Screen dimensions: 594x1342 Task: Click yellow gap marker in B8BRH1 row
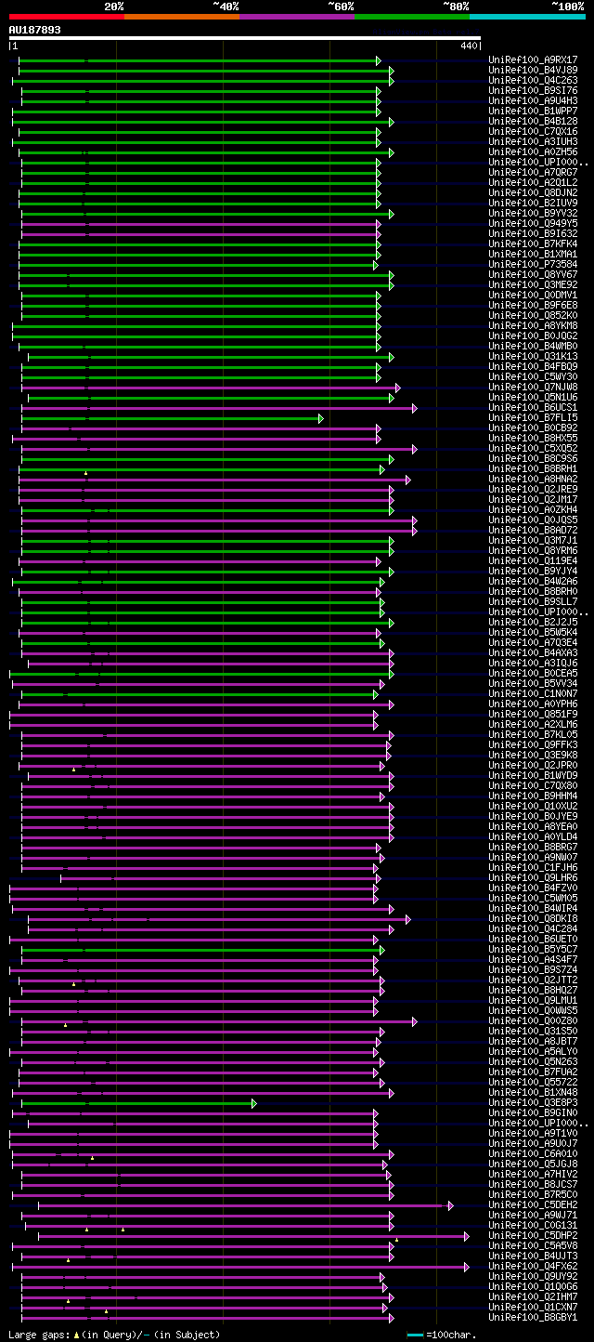click(86, 473)
